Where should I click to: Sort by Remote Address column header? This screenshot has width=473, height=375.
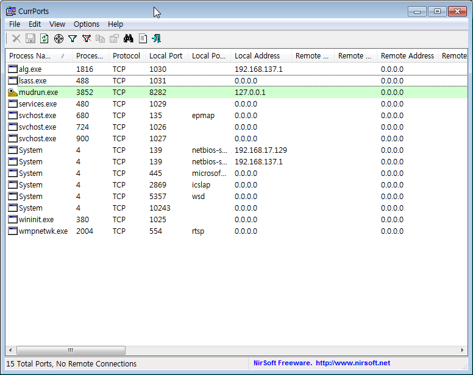coord(407,55)
